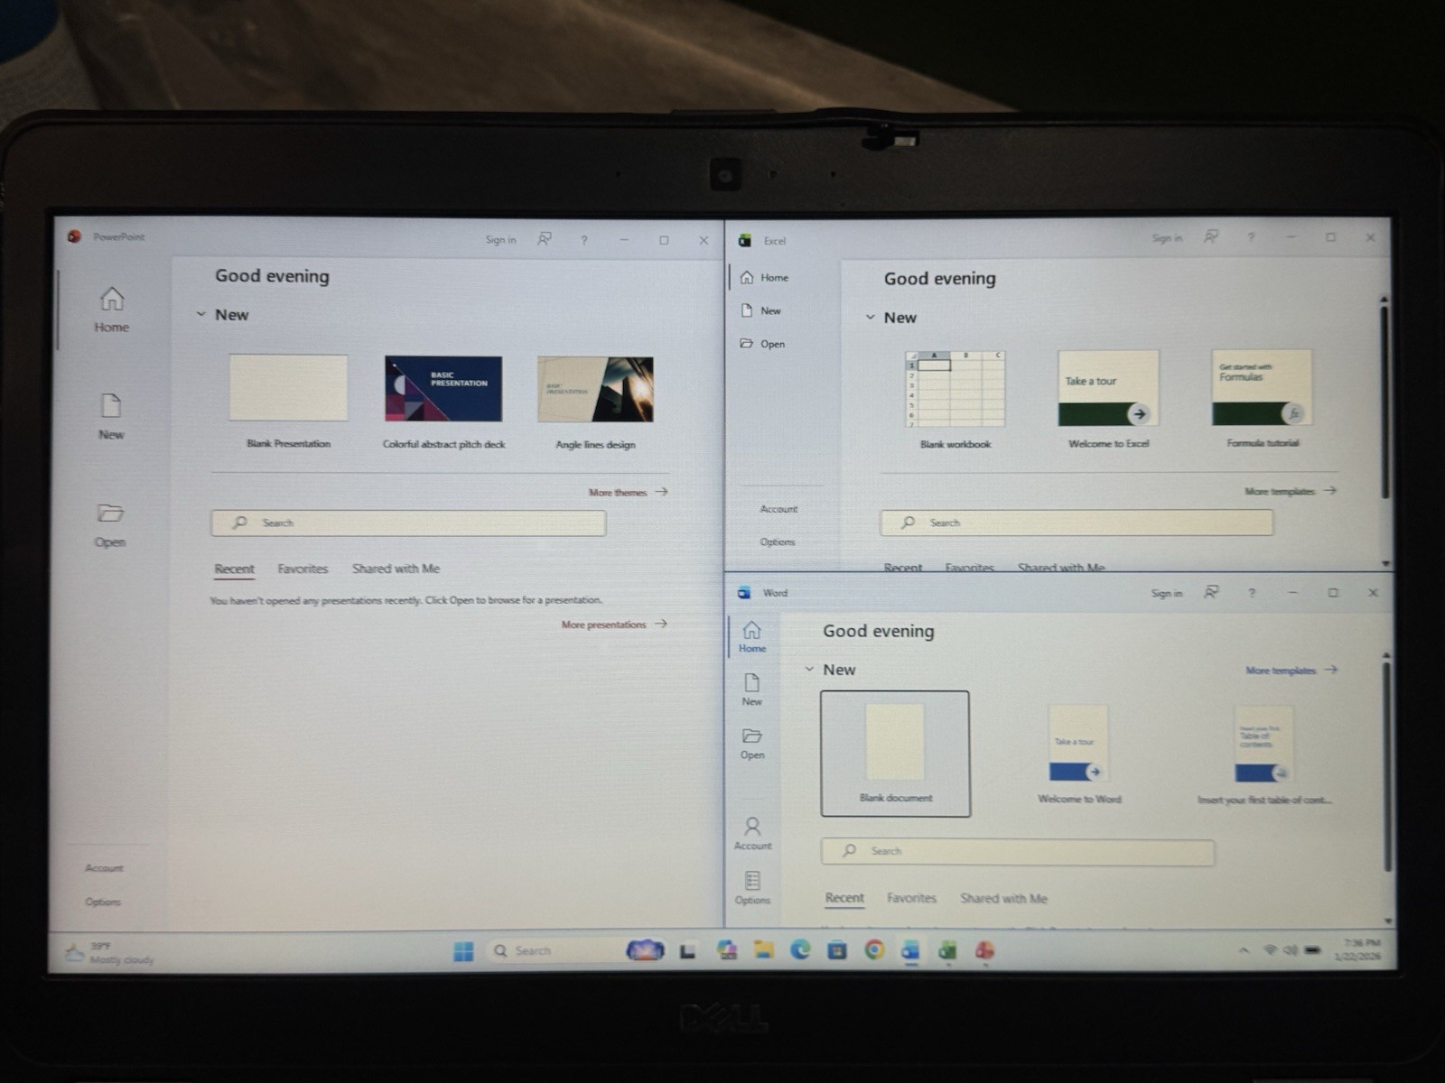Image resolution: width=1445 pixels, height=1083 pixels.
Task: Open the More presentations link
Action: 614,625
